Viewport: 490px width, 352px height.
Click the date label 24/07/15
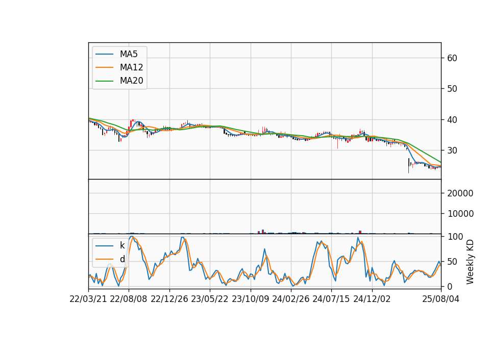point(331,299)
